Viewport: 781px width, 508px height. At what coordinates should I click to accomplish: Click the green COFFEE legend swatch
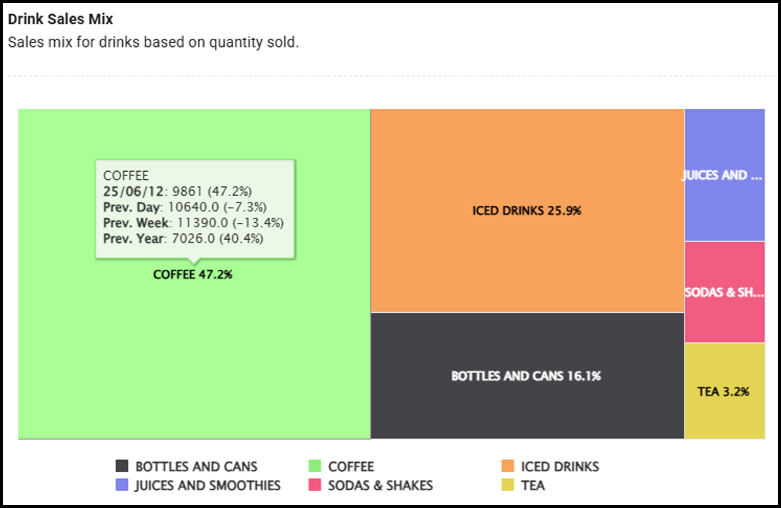click(315, 466)
